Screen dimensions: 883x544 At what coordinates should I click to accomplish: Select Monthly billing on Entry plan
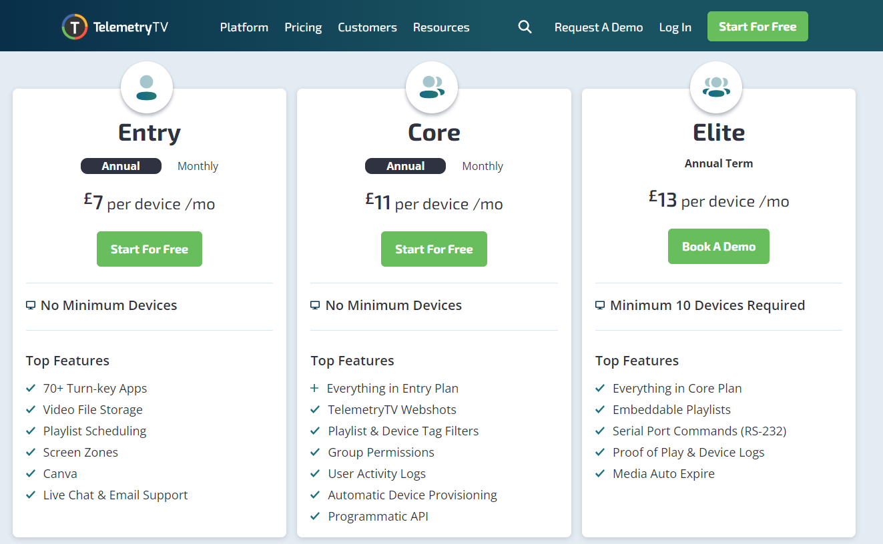point(198,166)
